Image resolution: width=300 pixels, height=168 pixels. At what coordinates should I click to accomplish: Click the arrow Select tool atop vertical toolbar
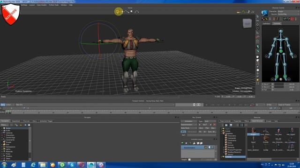(257, 17)
